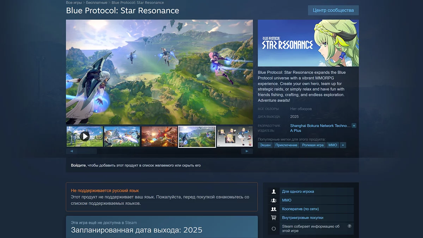Viewport: 423px width, 238px height.
Task: Click the Steam data collection spinner icon
Action: 274,228
